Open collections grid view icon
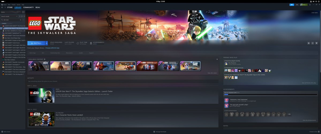Screen dimensions: 321x134 click(23, 12)
